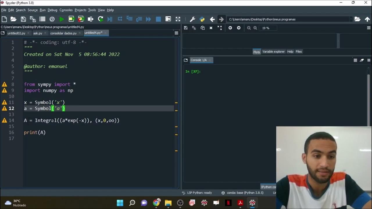The height and width of the screenshot is (209, 372).
Task: Open PYTHONPATH manager Python icon
Action: pyautogui.click(x=202, y=19)
